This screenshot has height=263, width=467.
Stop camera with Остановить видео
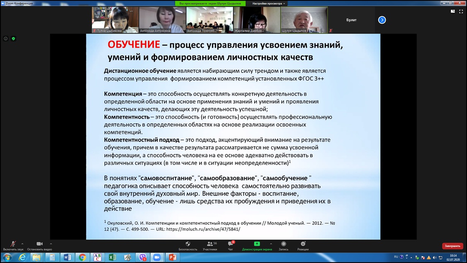tap(39, 244)
